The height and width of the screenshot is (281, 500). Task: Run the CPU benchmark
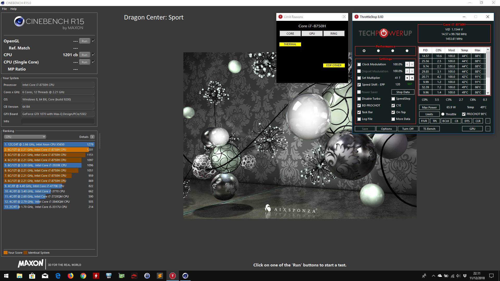84,55
